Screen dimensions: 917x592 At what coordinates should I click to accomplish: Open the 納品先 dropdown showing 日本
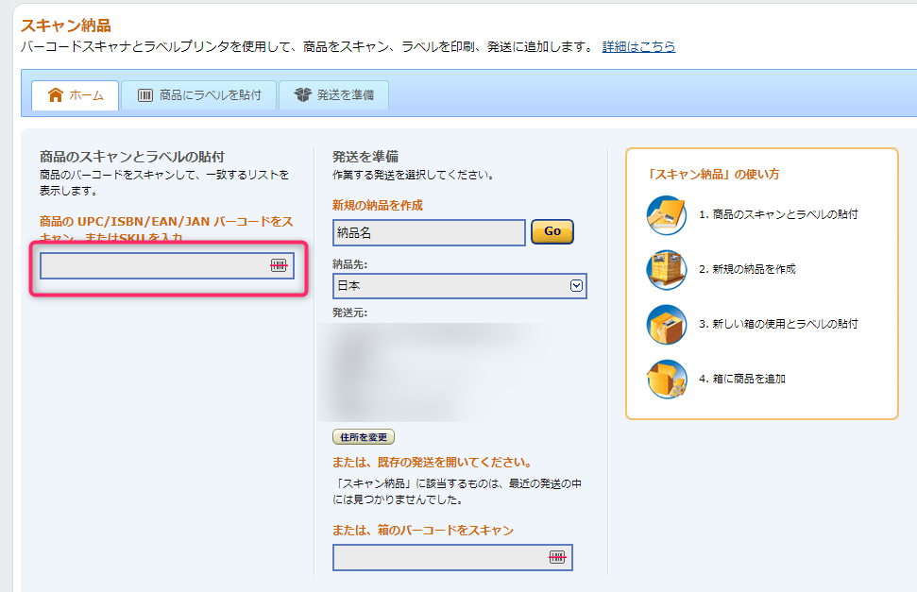tap(459, 286)
